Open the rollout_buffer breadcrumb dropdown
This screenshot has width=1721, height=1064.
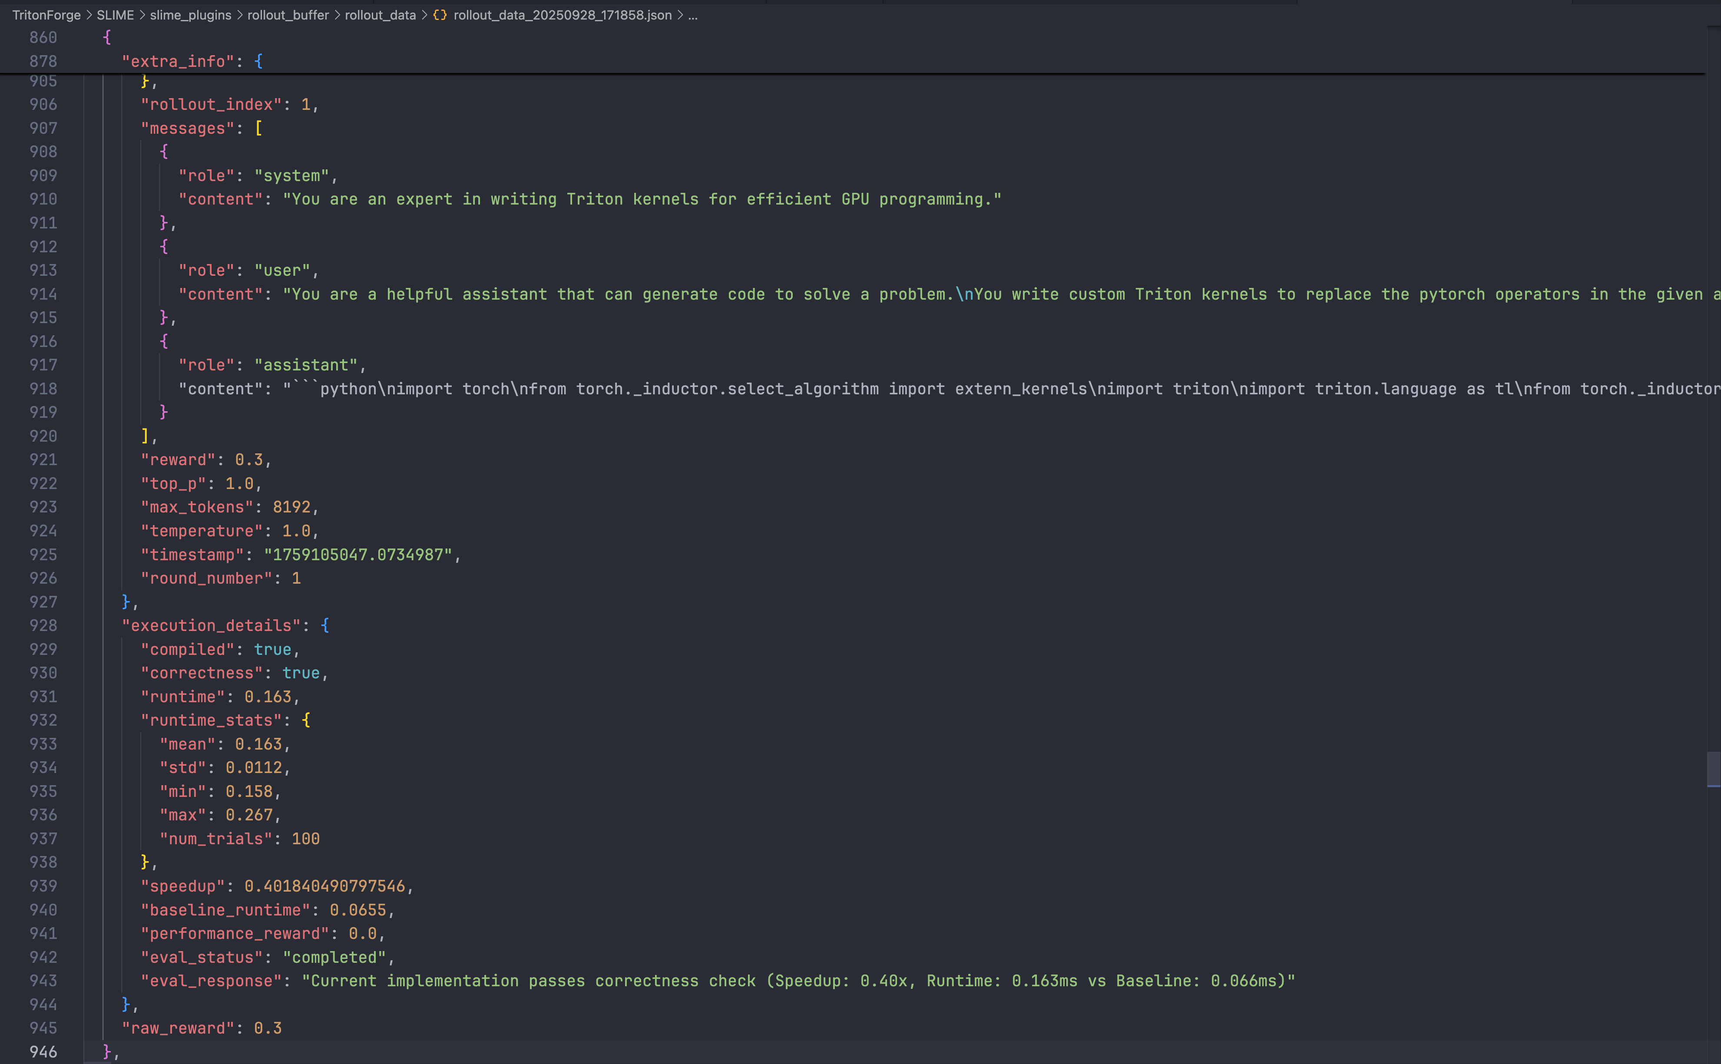tap(288, 15)
